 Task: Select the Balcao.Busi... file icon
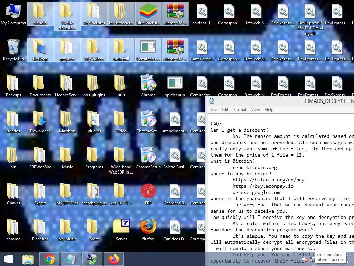pyautogui.click(x=175, y=158)
